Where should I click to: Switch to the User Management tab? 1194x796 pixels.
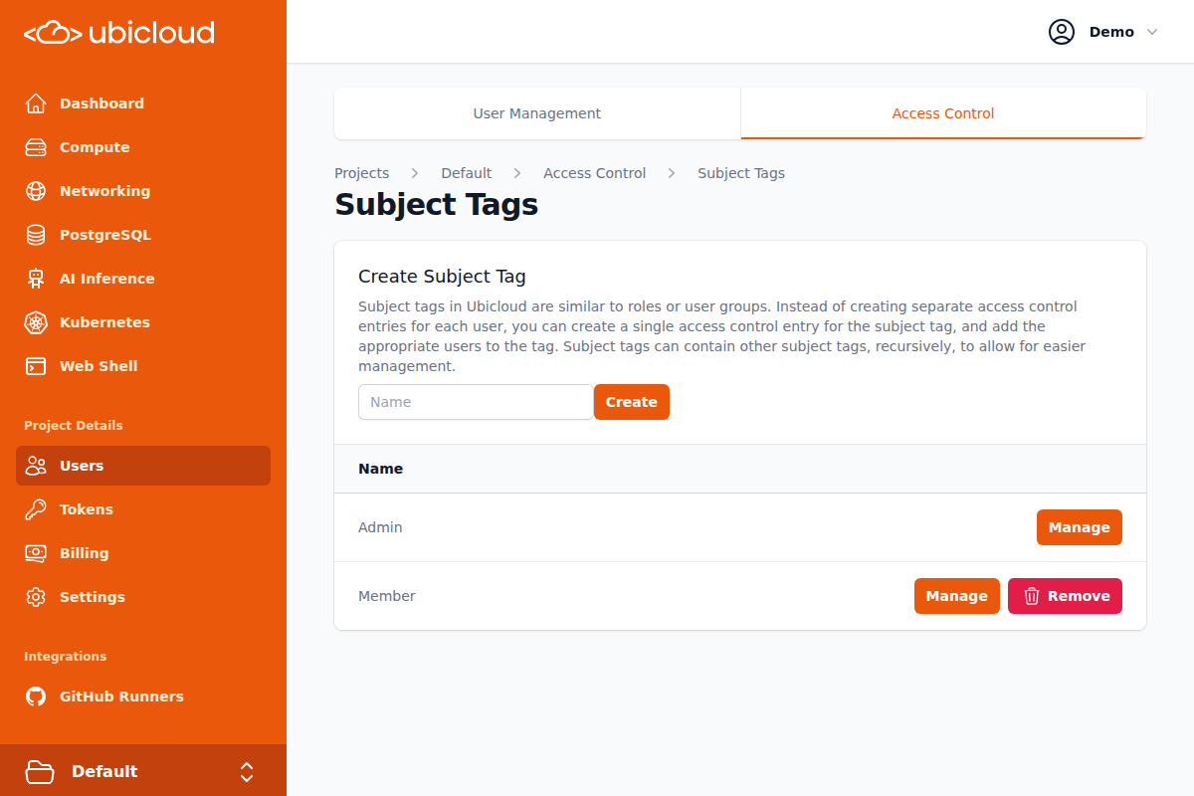[537, 113]
